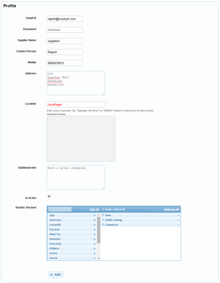This screenshot has height=283, width=220.
Task: Select Aura in selected brands
Action: click(108, 215)
